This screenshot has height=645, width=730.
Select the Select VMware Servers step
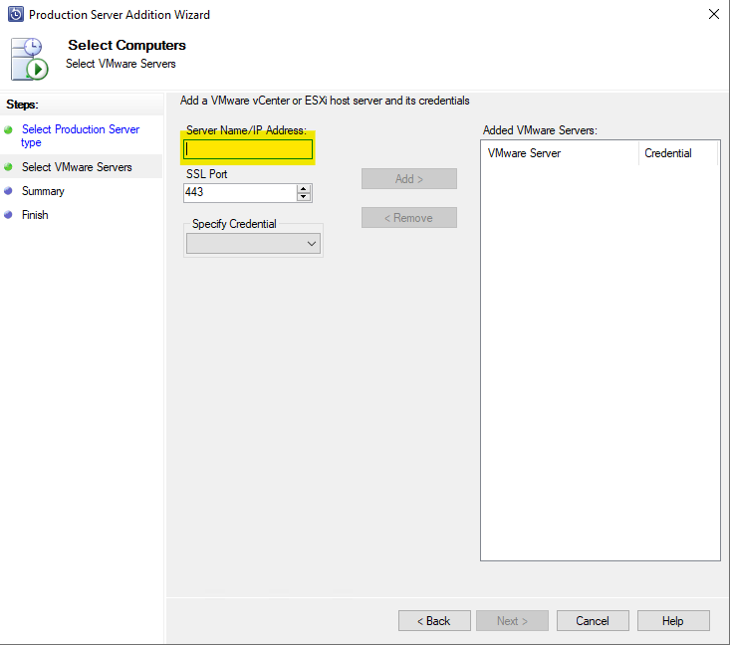77,167
